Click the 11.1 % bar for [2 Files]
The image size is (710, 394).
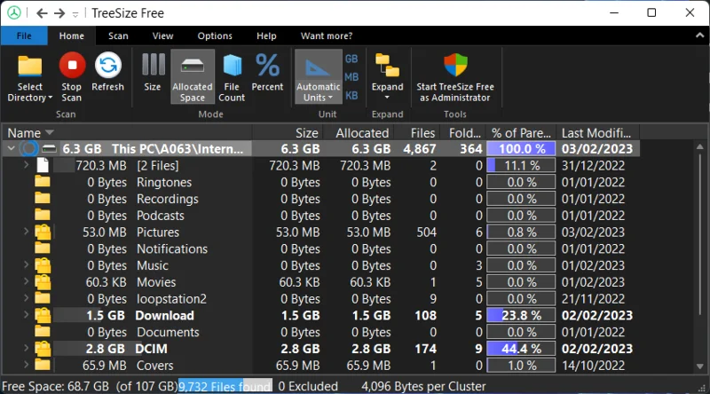pyautogui.click(x=521, y=165)
